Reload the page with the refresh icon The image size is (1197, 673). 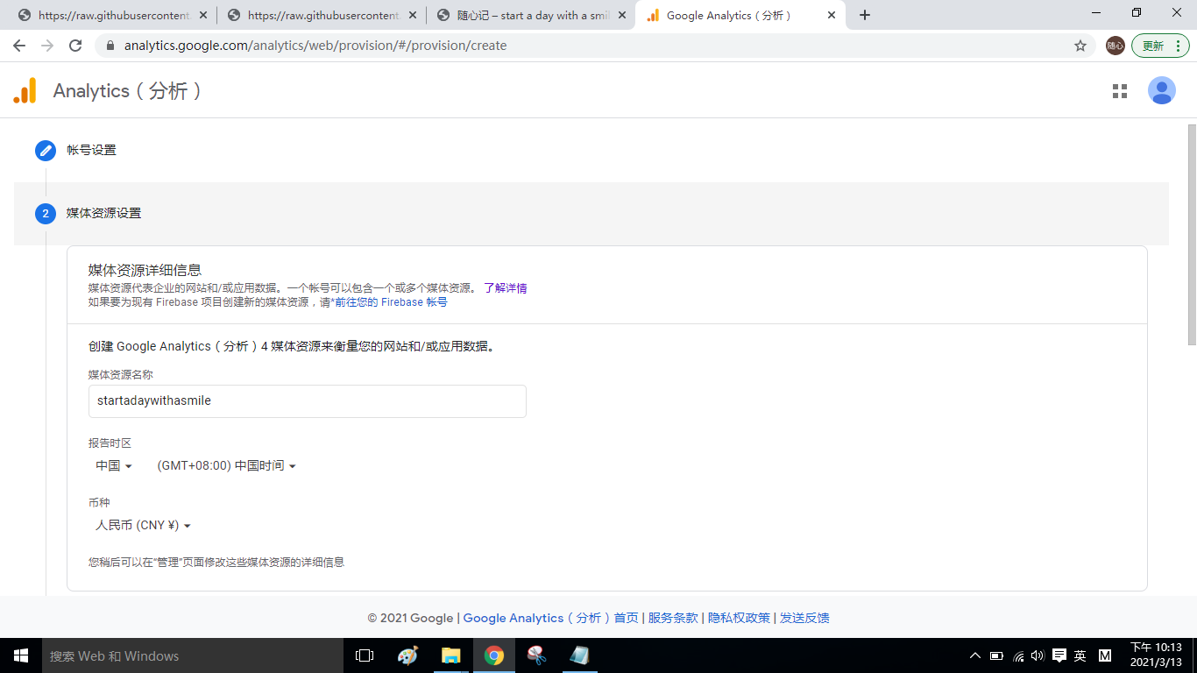[x=74, y=46]
